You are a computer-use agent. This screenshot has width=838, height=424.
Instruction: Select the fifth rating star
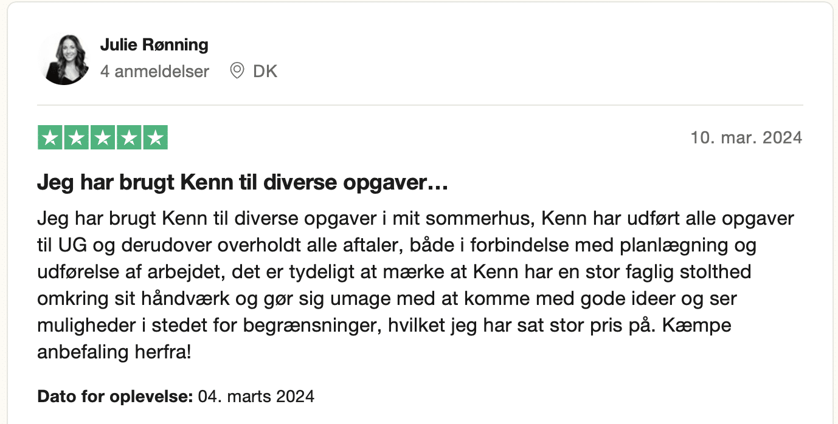[155, 138]
